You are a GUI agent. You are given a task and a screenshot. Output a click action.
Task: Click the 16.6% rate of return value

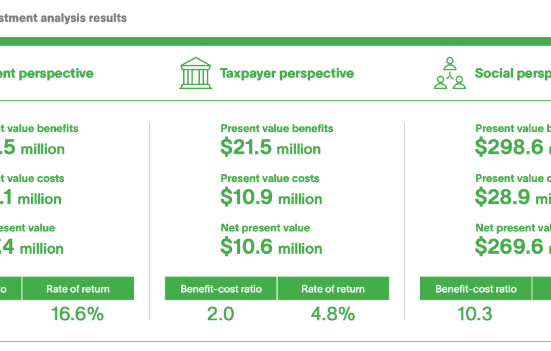pyautogui.click(x=77, y=314)
